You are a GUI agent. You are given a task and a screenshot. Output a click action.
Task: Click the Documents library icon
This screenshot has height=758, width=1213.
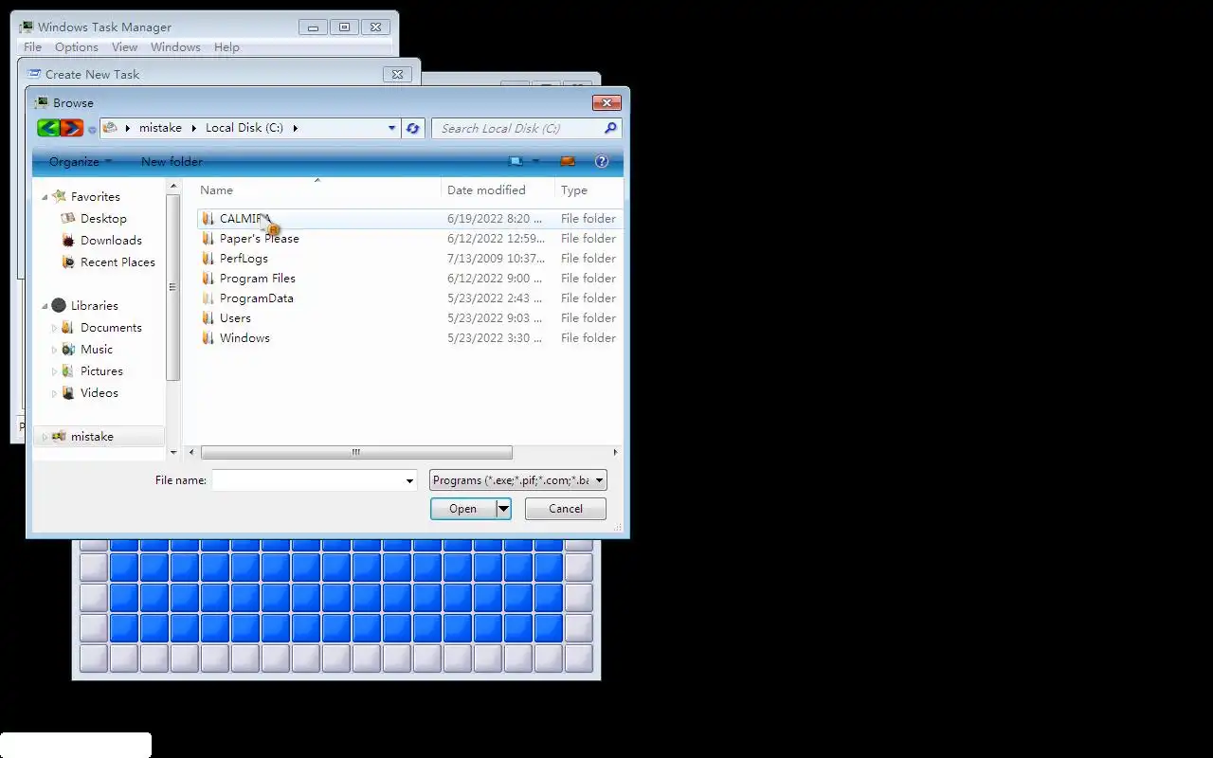(68, 327)
